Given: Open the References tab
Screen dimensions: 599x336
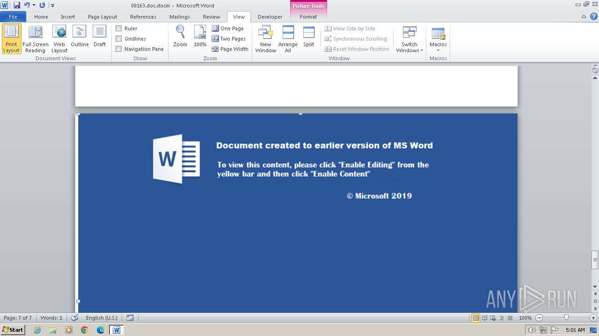Looking at the screenshot, I should (x=143, y=17).
